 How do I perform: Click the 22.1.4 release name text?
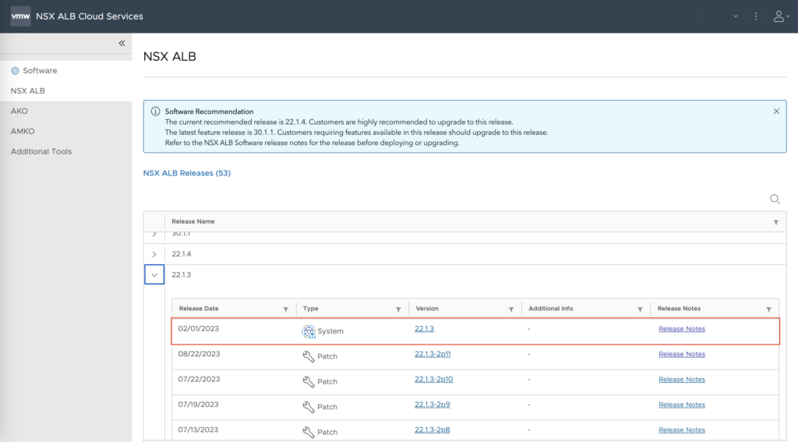181,254
